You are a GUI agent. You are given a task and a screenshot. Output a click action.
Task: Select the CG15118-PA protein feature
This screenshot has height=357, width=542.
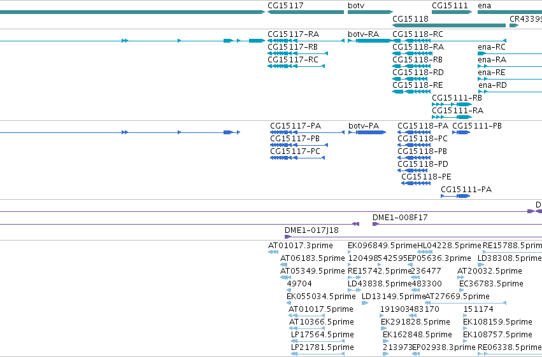pyautogui.click(x=414, y=132)
